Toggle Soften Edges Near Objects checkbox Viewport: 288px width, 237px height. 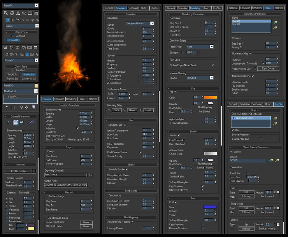[213, 65]
